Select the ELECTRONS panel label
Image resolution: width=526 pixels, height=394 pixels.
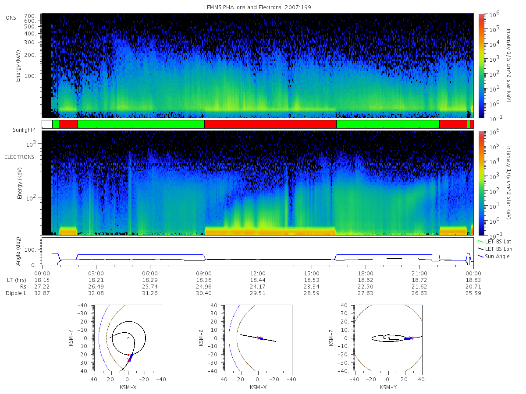pyautogui.click(x=19, y=157)
